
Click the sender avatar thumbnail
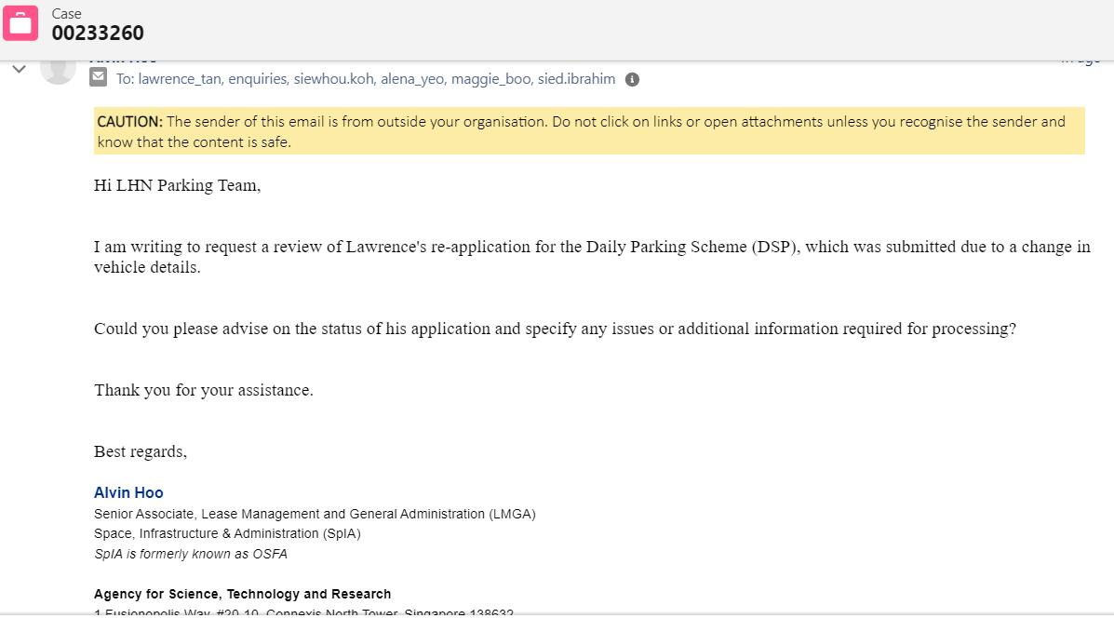pos(59,71)
